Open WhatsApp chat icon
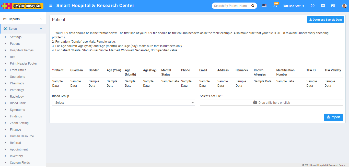This screenshot has height=167, width=349. (313, 6)
